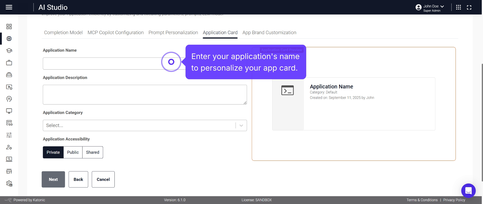Viewport: 483px width, 204px height.
Task: Open the head-with-gear icon in sidebar
Action: tap(9, 99)
